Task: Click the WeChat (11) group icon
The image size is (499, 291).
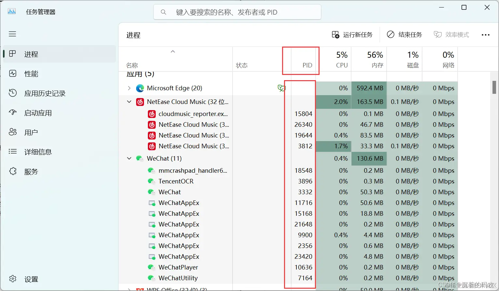Action: click(x=140, y=158)
